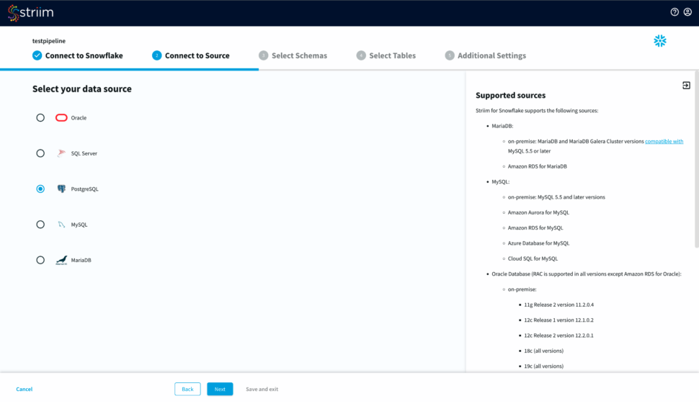
Task: Click the Striim logo in header
Action: click(30, 13)
